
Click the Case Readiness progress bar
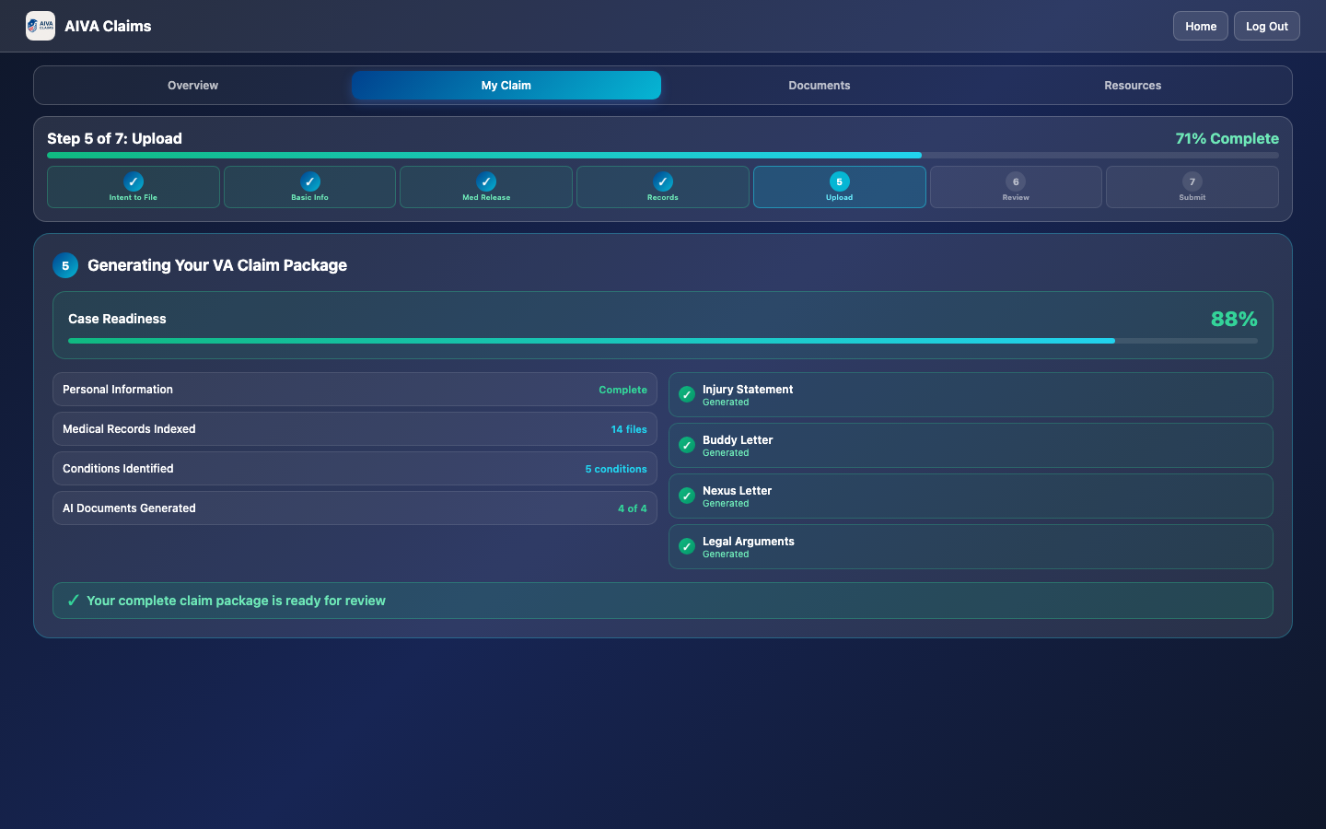click(663, 341)
